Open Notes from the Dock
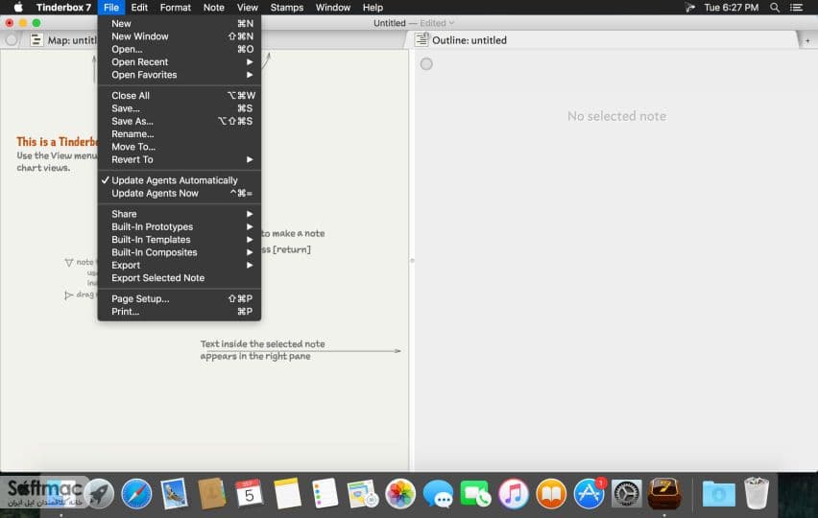Viewport: 818px width, 518px height. (x=287, y=493)
